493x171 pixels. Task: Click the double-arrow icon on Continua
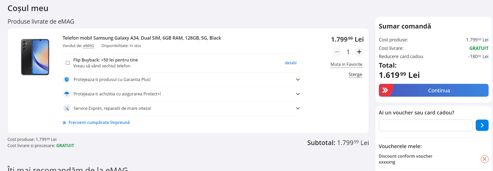(385, 90)
